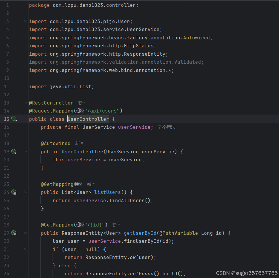Viewport: 279px width, 278px height.
Task: Click the import java.util.List line
Action: tap(61, 87)
